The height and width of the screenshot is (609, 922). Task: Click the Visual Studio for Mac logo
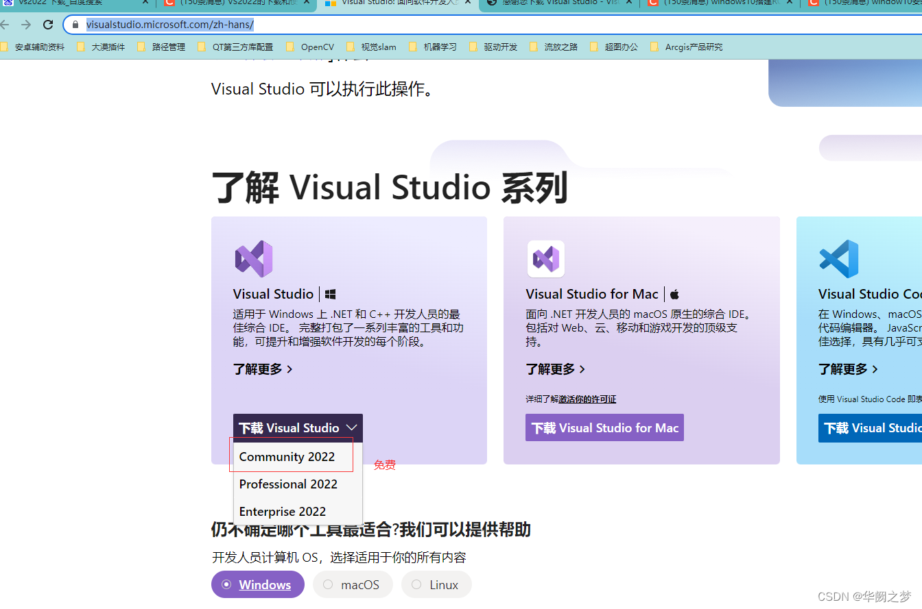coord(545,259)
